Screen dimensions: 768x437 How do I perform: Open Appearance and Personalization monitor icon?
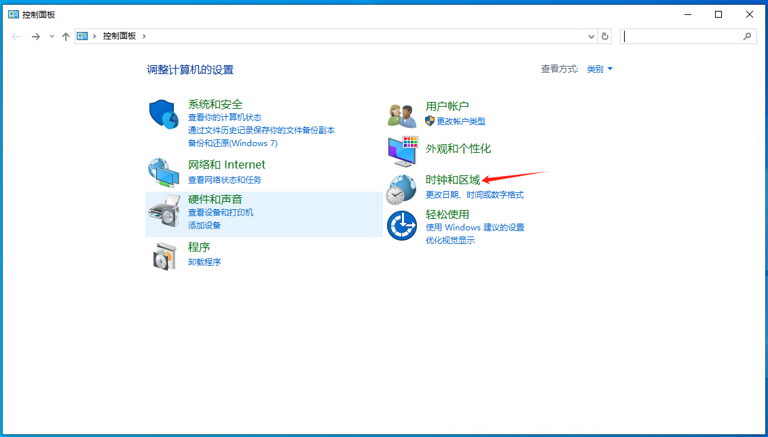click(x=401, y=151)
